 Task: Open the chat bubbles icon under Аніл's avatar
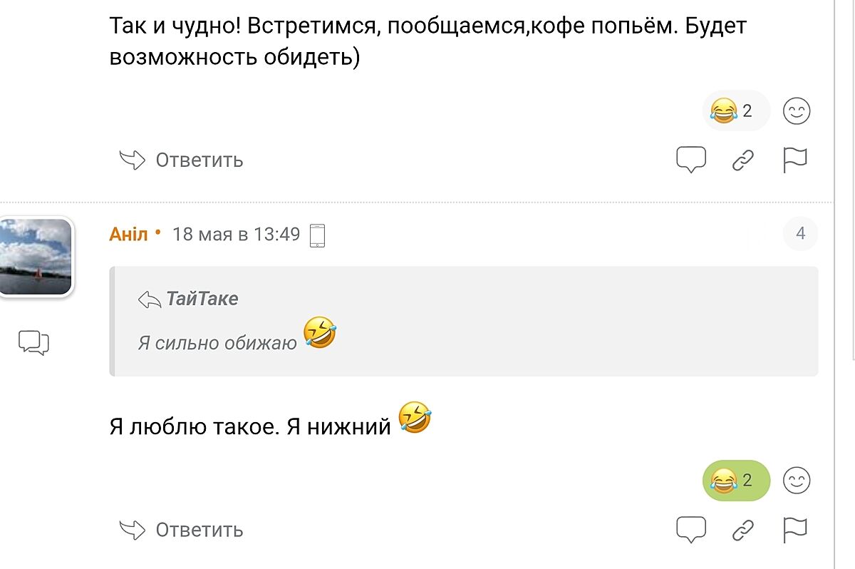coord(33,343)
